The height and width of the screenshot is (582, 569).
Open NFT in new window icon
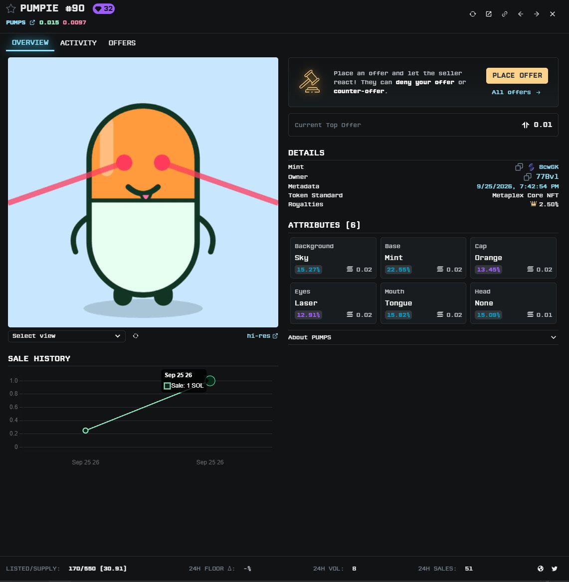[489, 14]
